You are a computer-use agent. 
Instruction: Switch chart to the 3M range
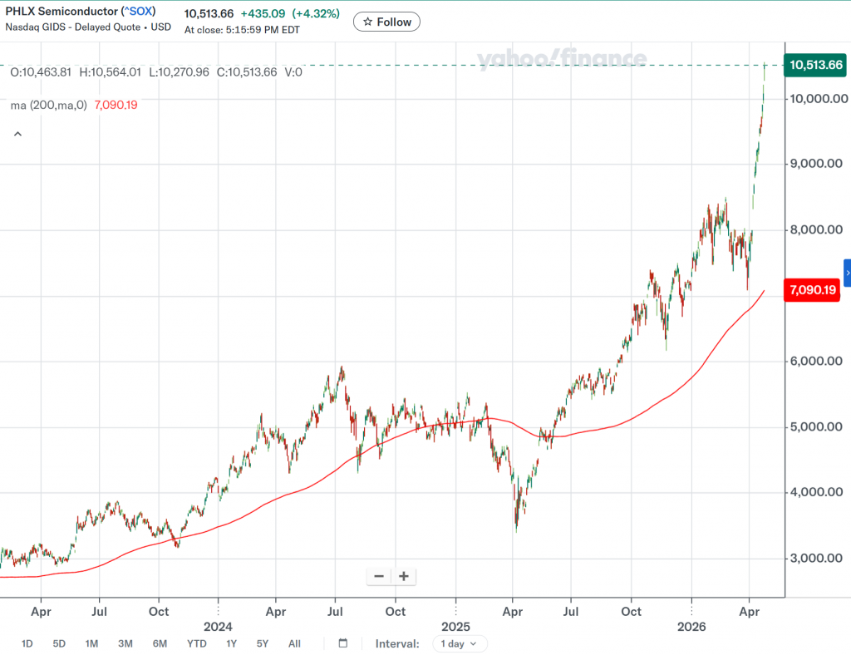click(125, 643)
